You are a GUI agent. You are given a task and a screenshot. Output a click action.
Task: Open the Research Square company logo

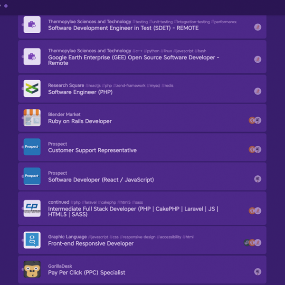[32, 88]
